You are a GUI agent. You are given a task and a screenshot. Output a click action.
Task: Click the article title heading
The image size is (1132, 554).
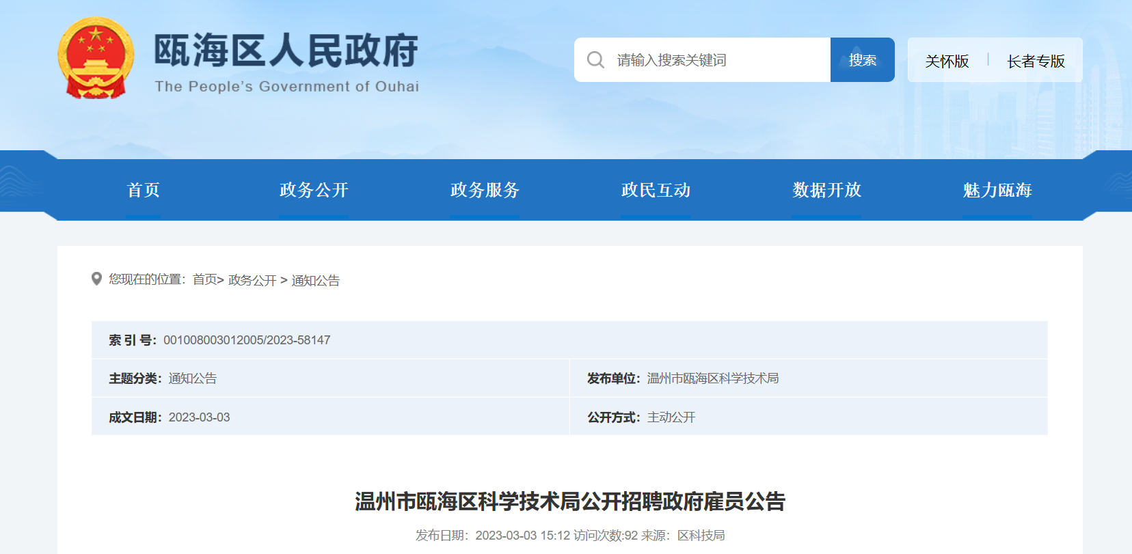coord(569,501)
